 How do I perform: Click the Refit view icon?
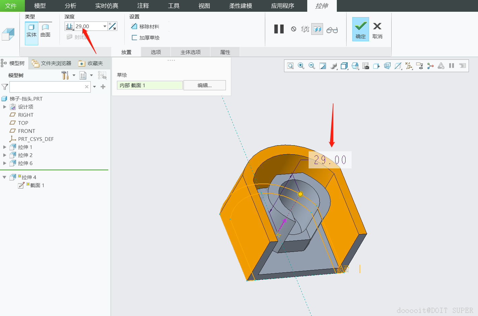click(290, 66)
